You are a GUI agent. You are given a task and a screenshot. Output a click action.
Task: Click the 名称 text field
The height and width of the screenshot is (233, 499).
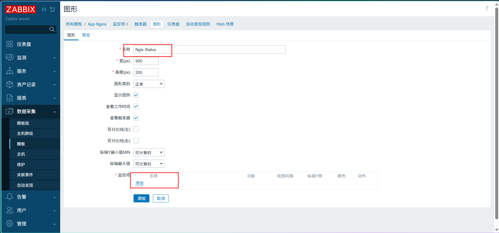pos(210,49)
